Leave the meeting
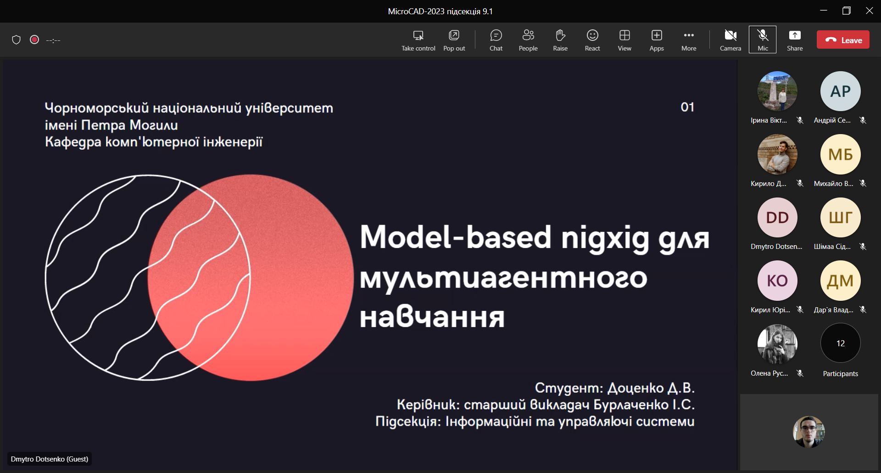Screen dimensions: 881x473 [842, 40]
